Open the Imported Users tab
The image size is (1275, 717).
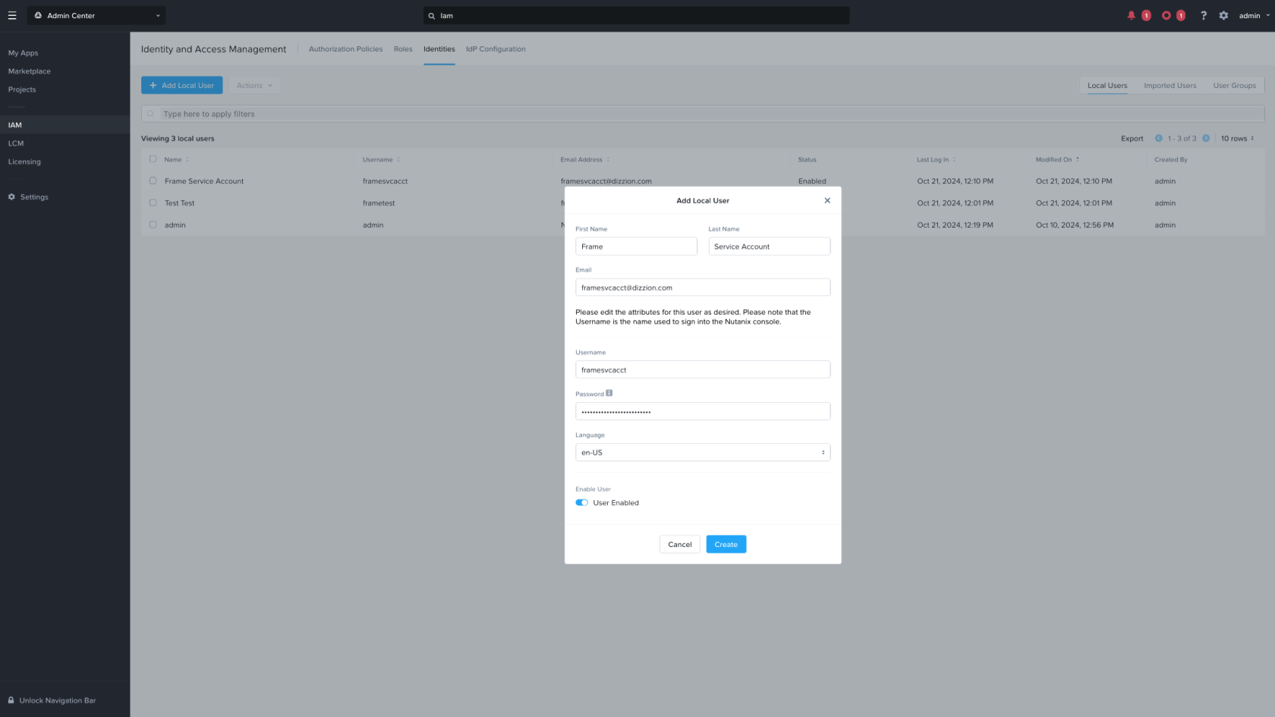pyautogui.click(x=1170, y=86)
